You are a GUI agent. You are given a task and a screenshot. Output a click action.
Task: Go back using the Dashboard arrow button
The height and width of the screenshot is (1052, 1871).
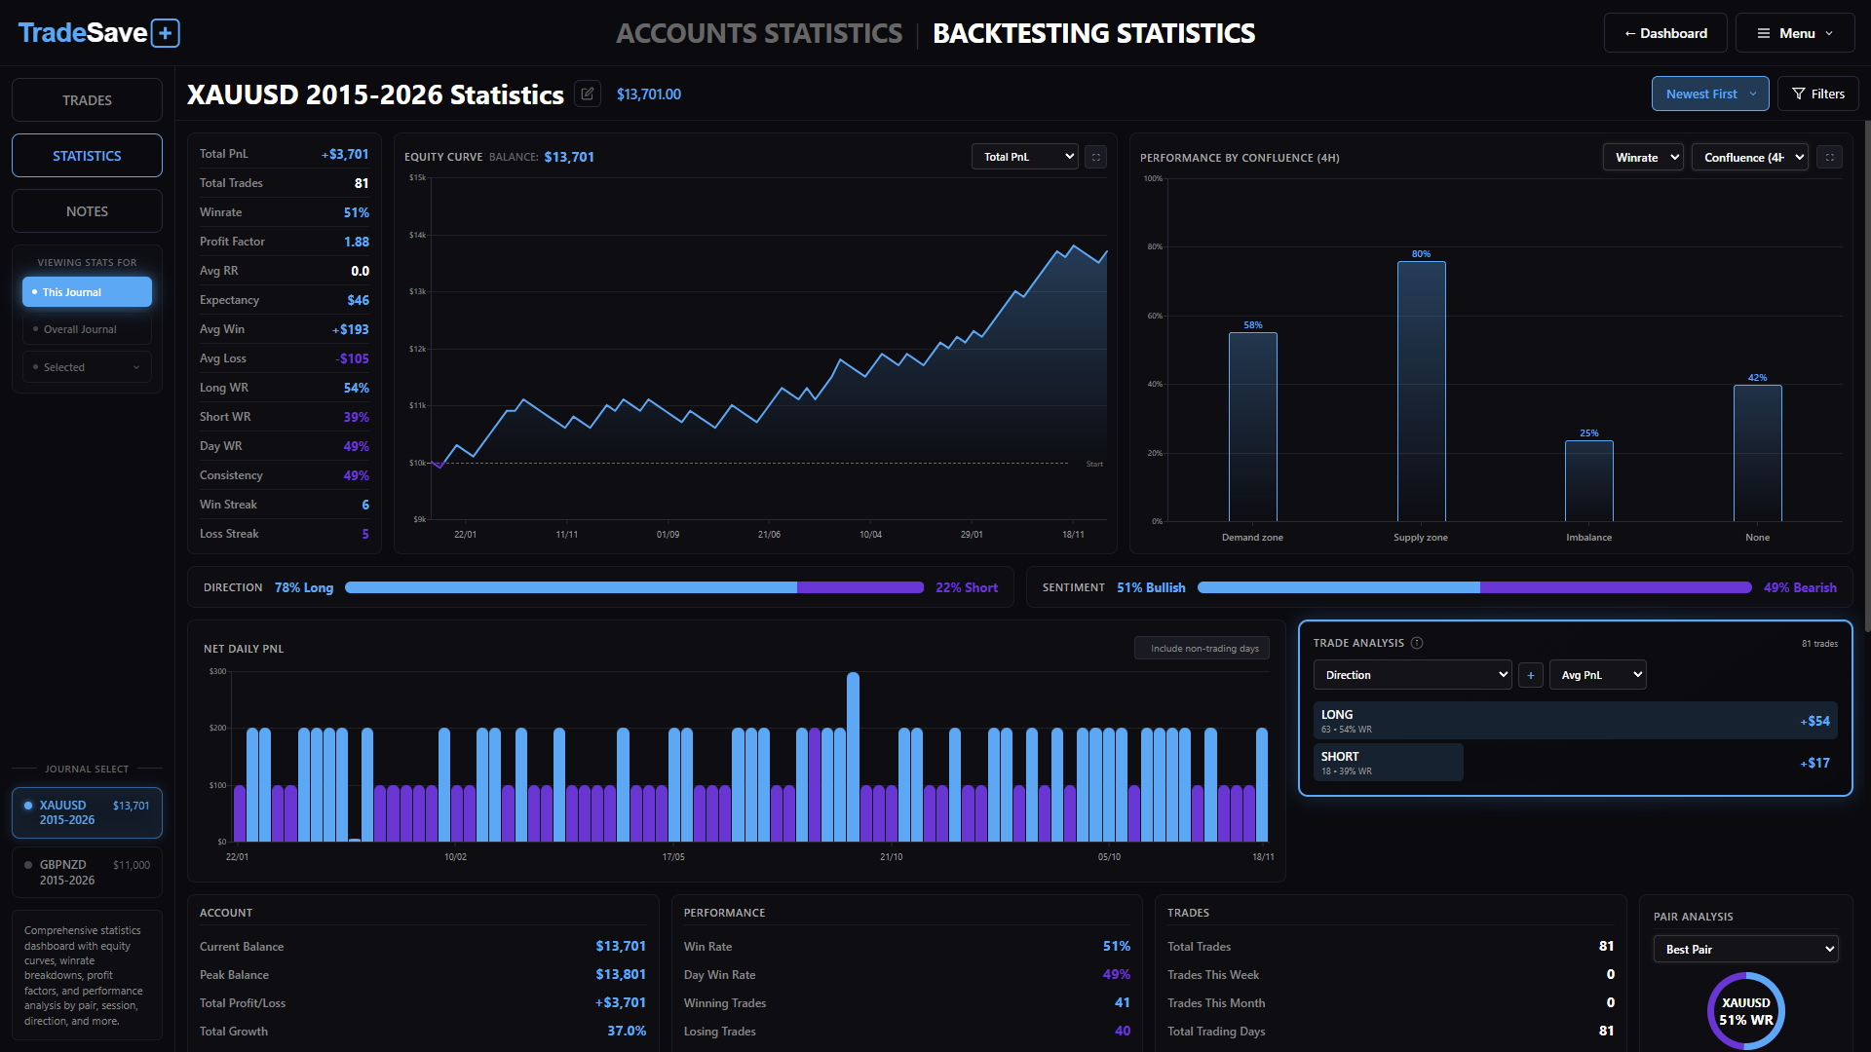pyautogui.click(x=1664, y=33)
